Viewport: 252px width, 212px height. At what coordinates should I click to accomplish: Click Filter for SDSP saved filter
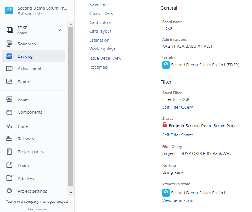[x=176, y=99]
